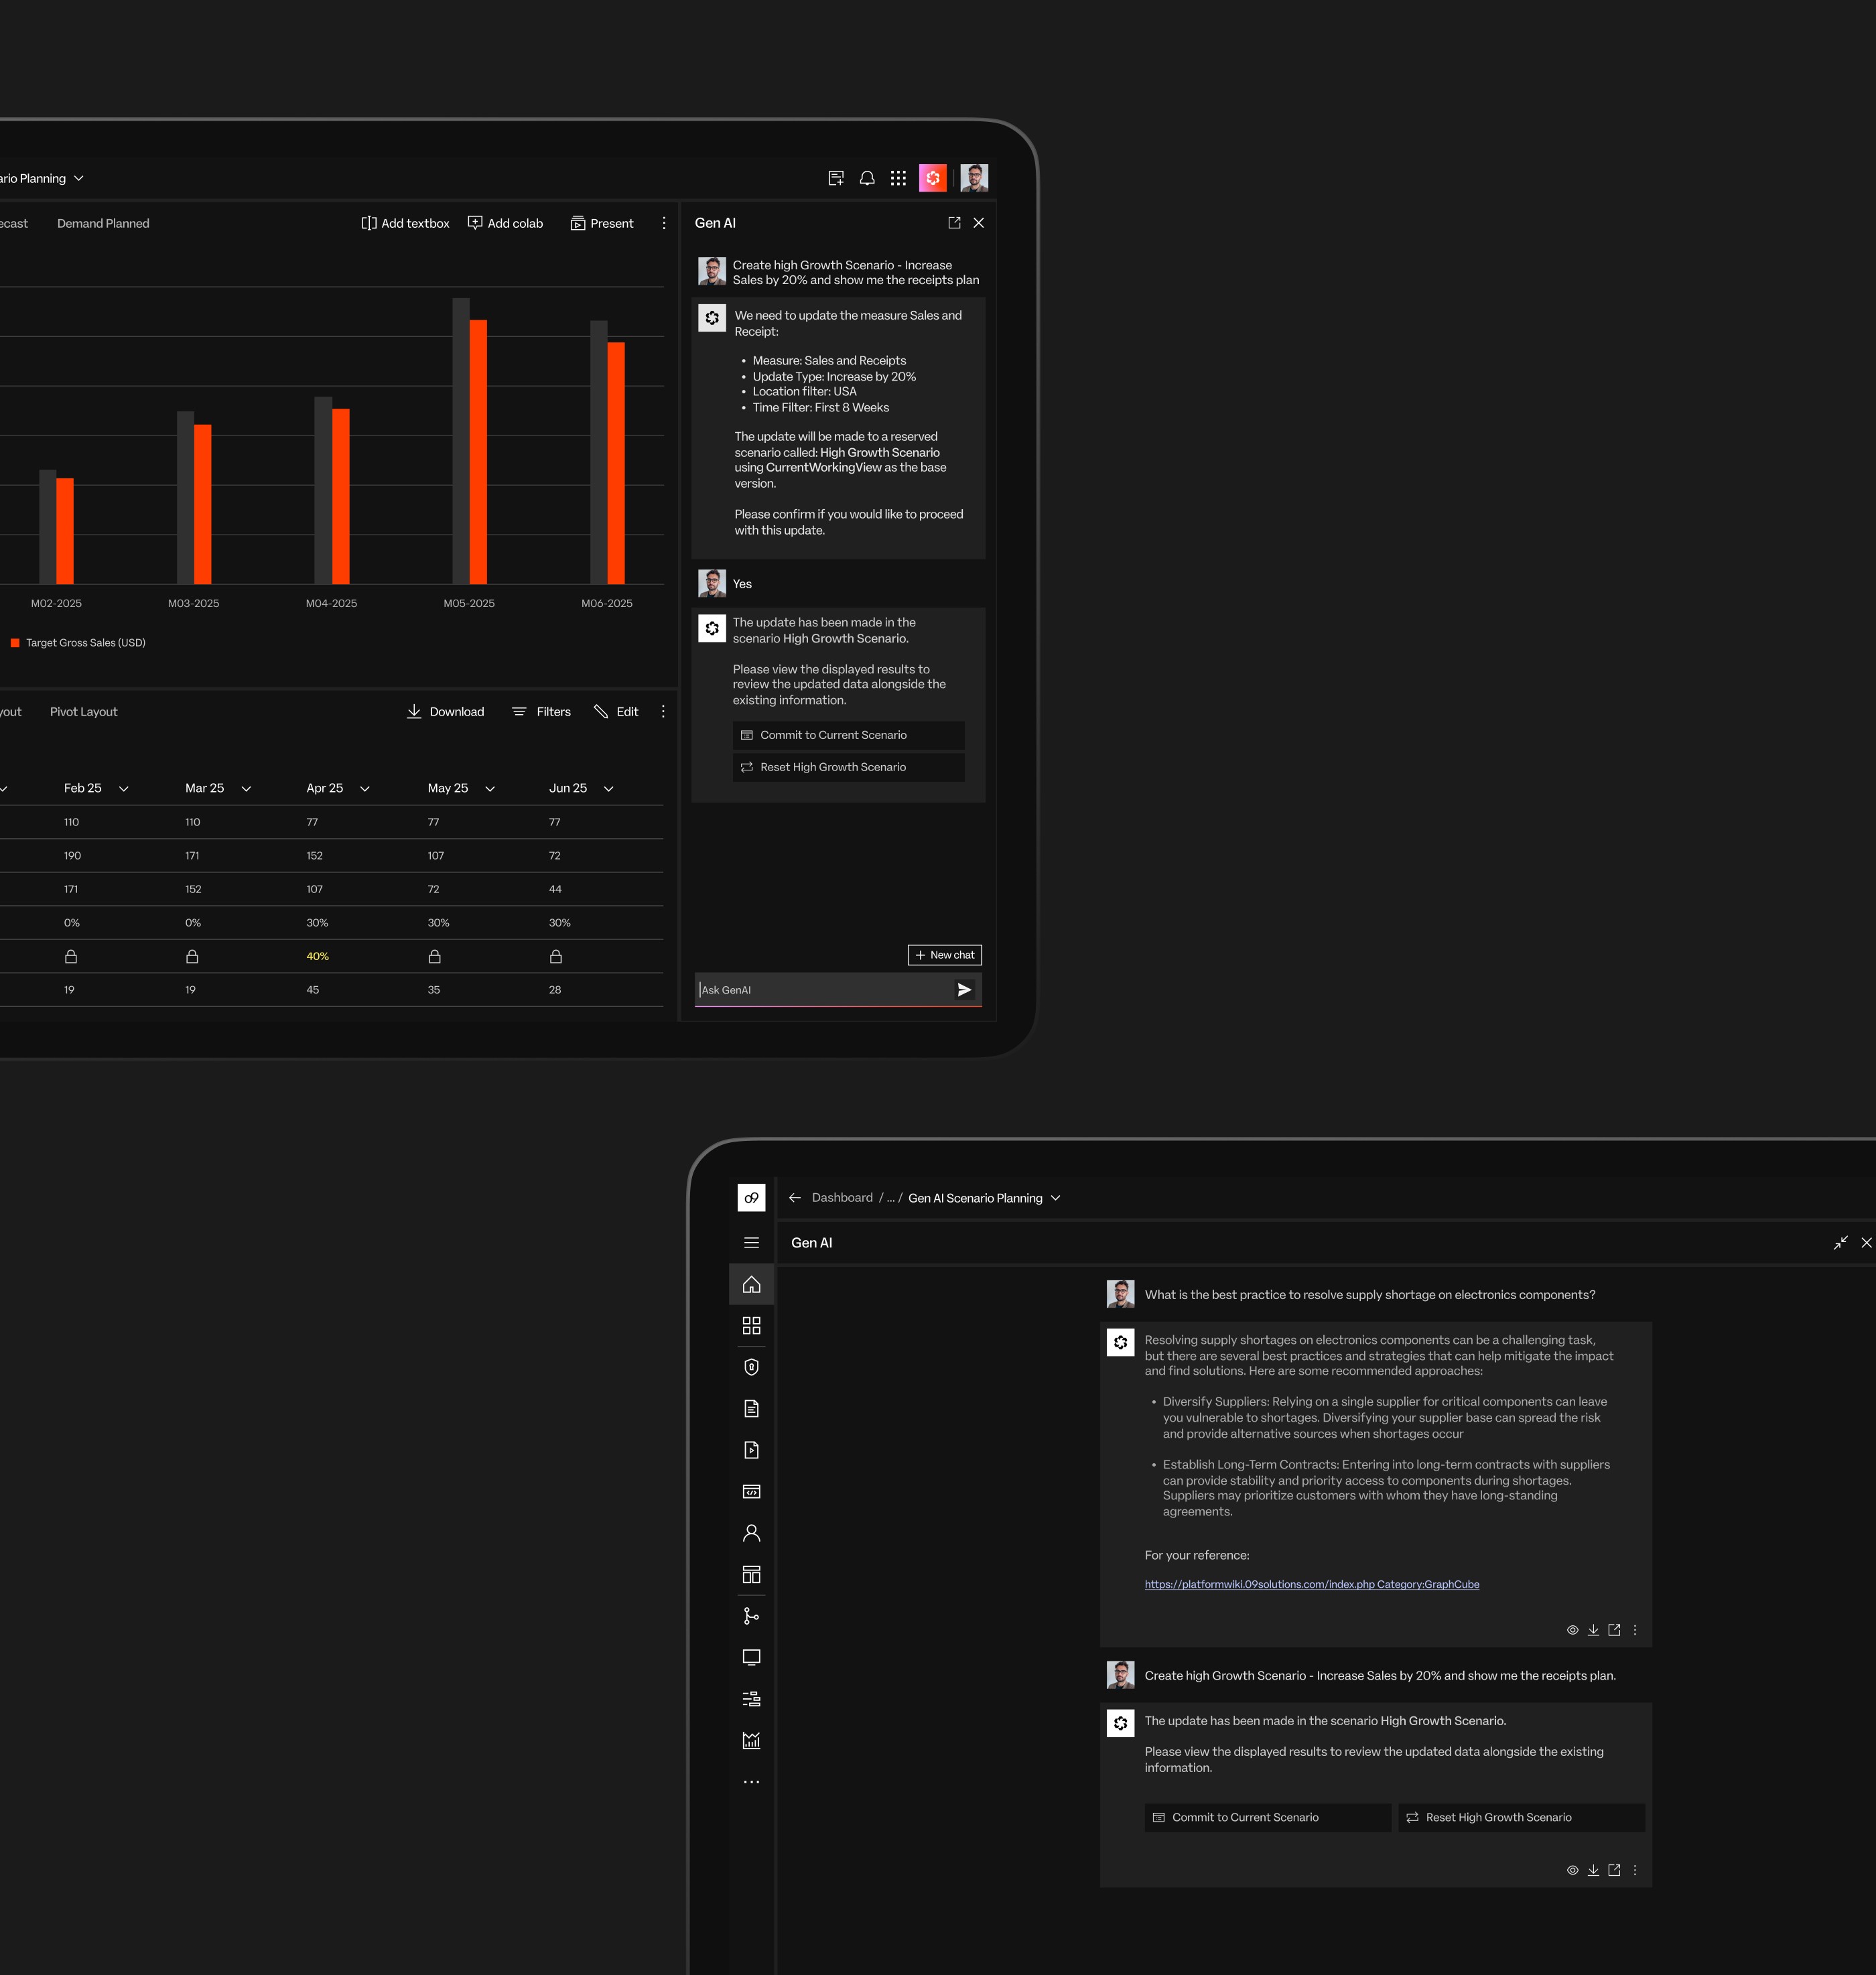This screenshot has height=1975, width=1876.
Task: Open the apps grid launcher
Action: pos(898,178)
